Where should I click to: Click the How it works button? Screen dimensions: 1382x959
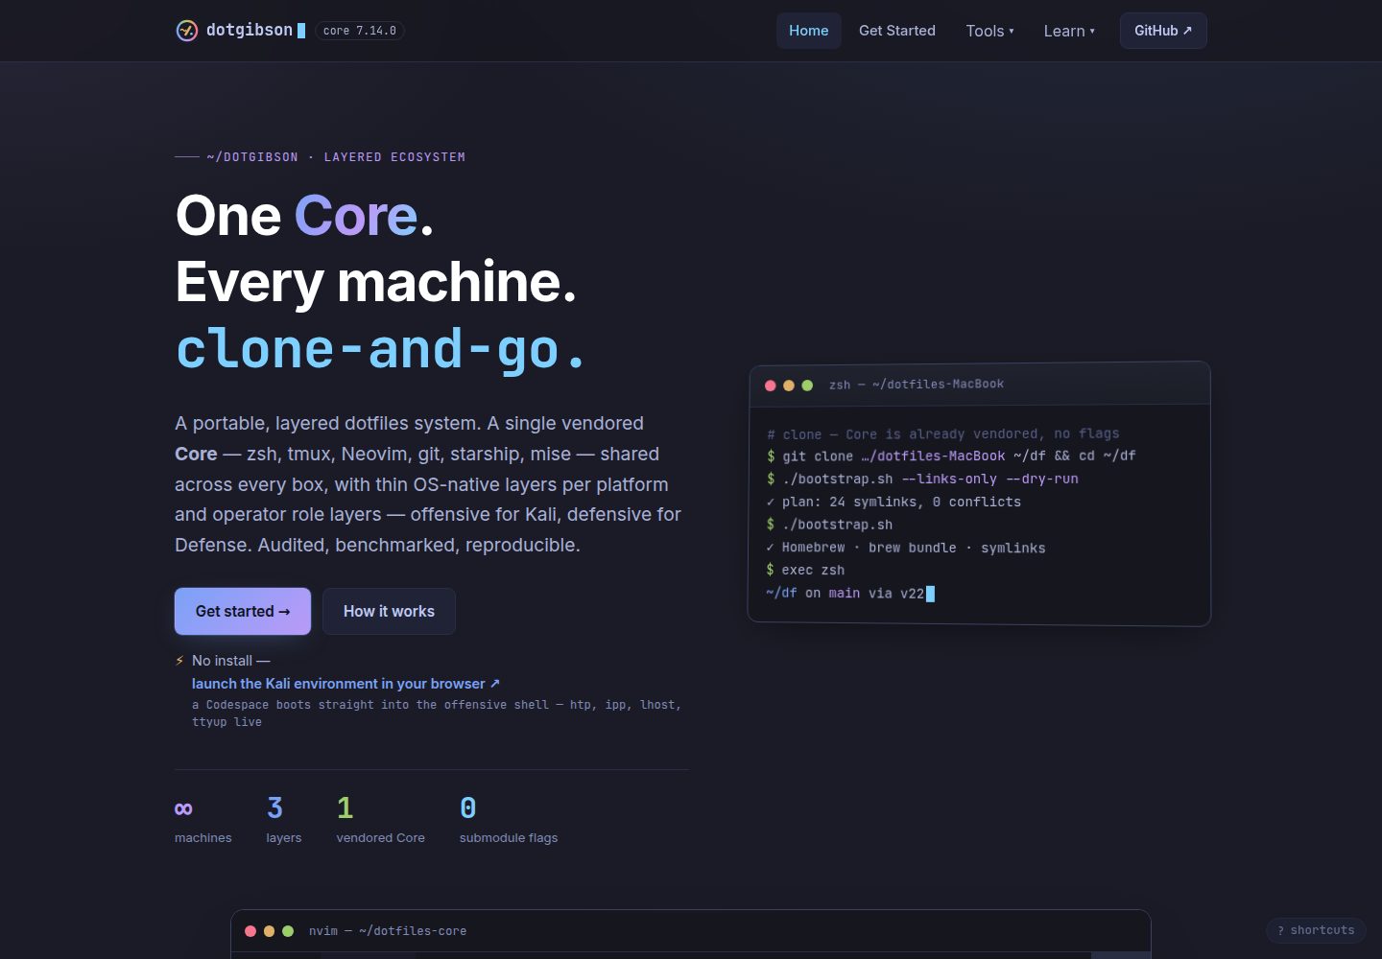(x=389, y=612)
